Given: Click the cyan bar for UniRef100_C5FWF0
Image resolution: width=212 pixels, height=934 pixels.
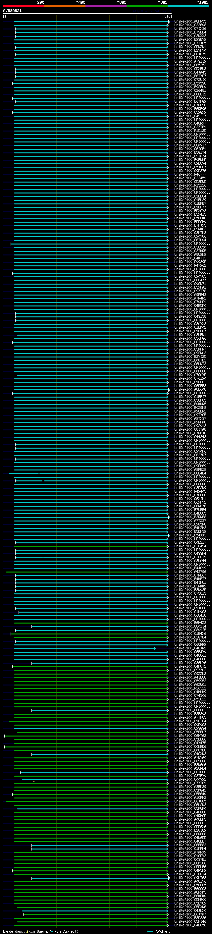Looking at the screenshot, I should point(93,809).
